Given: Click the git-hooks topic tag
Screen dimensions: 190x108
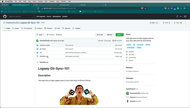Looking at the screenshot, I should coord(140,45).
